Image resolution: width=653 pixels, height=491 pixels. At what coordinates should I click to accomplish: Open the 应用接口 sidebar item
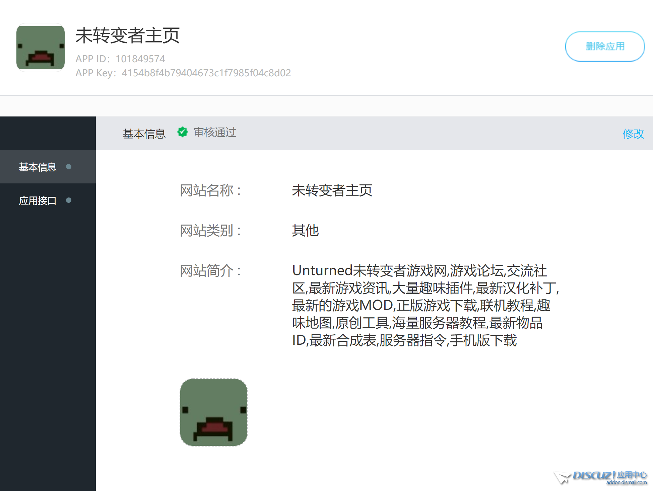pyautogui.click(x=48, y=200)
